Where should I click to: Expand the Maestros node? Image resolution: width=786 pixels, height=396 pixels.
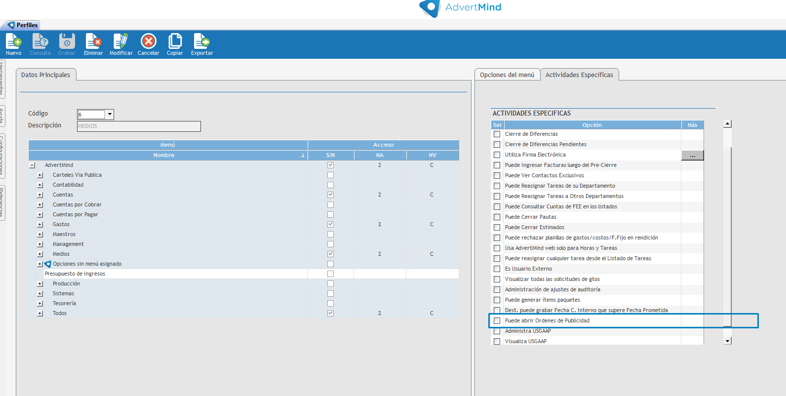[x=40, y=235]
